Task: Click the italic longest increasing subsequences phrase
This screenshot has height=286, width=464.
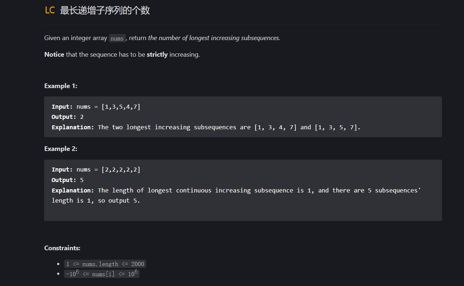Action: (234, 38)
